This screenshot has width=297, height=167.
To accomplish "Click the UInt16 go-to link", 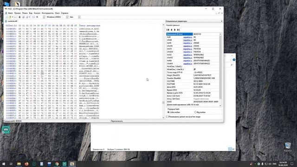I will click(x=187, y=46).
